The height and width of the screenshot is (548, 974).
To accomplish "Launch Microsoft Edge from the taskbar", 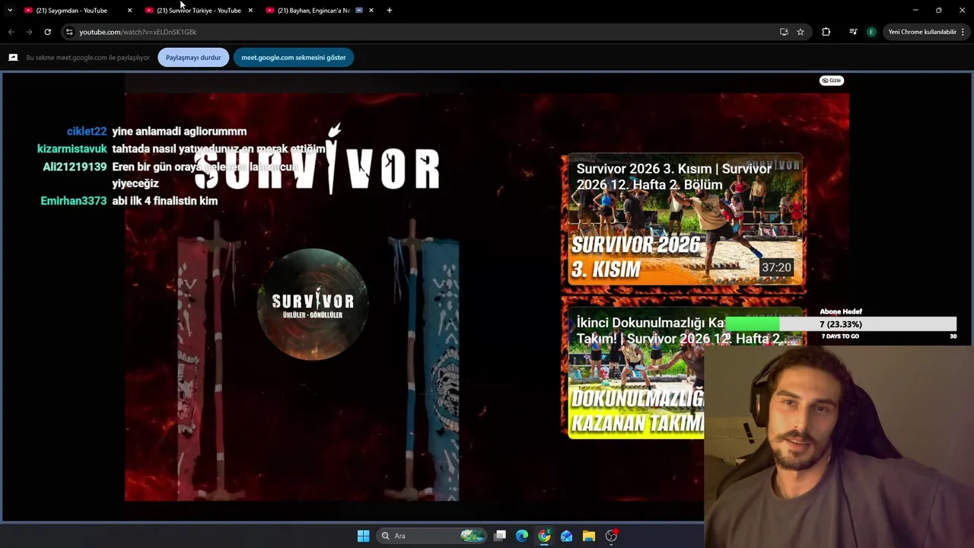I will pyautogui.click(x=522, y=536).
